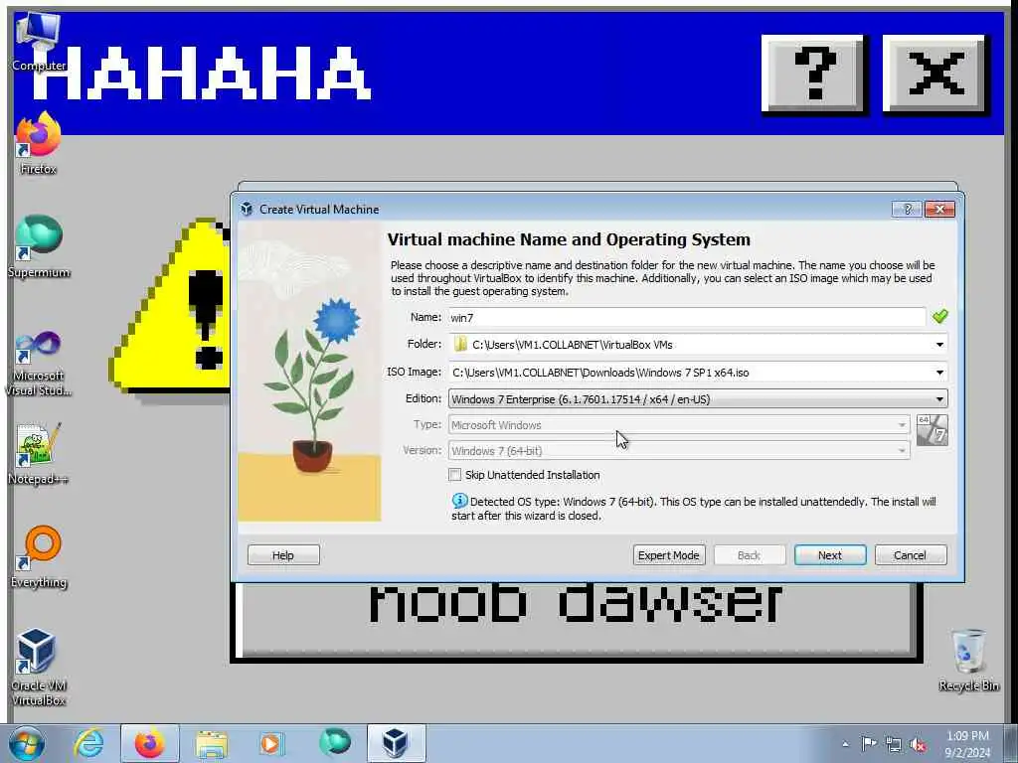Click the Windows 7 64-bit OS type icon

click(933, 430)
